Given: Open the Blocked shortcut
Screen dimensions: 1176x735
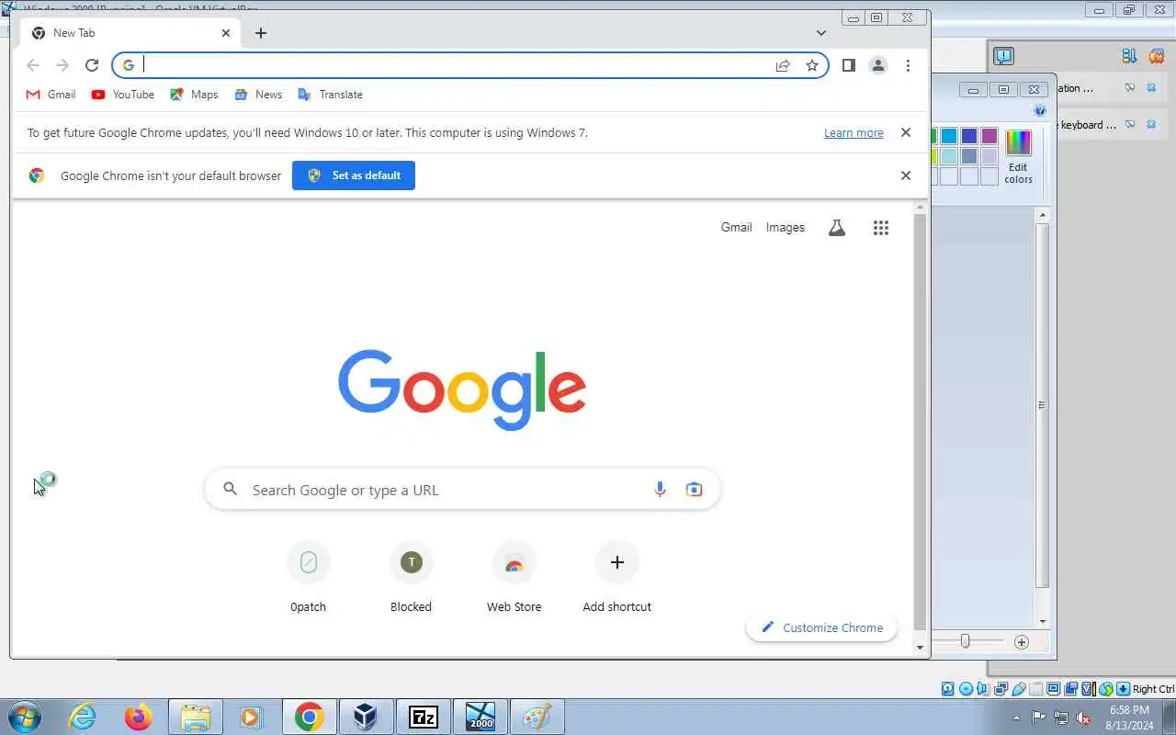Looking at the screenshot, I should point(411,577).
